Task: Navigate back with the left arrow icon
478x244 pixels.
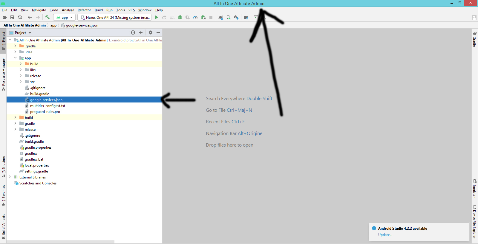Action: tap(30, 18)
